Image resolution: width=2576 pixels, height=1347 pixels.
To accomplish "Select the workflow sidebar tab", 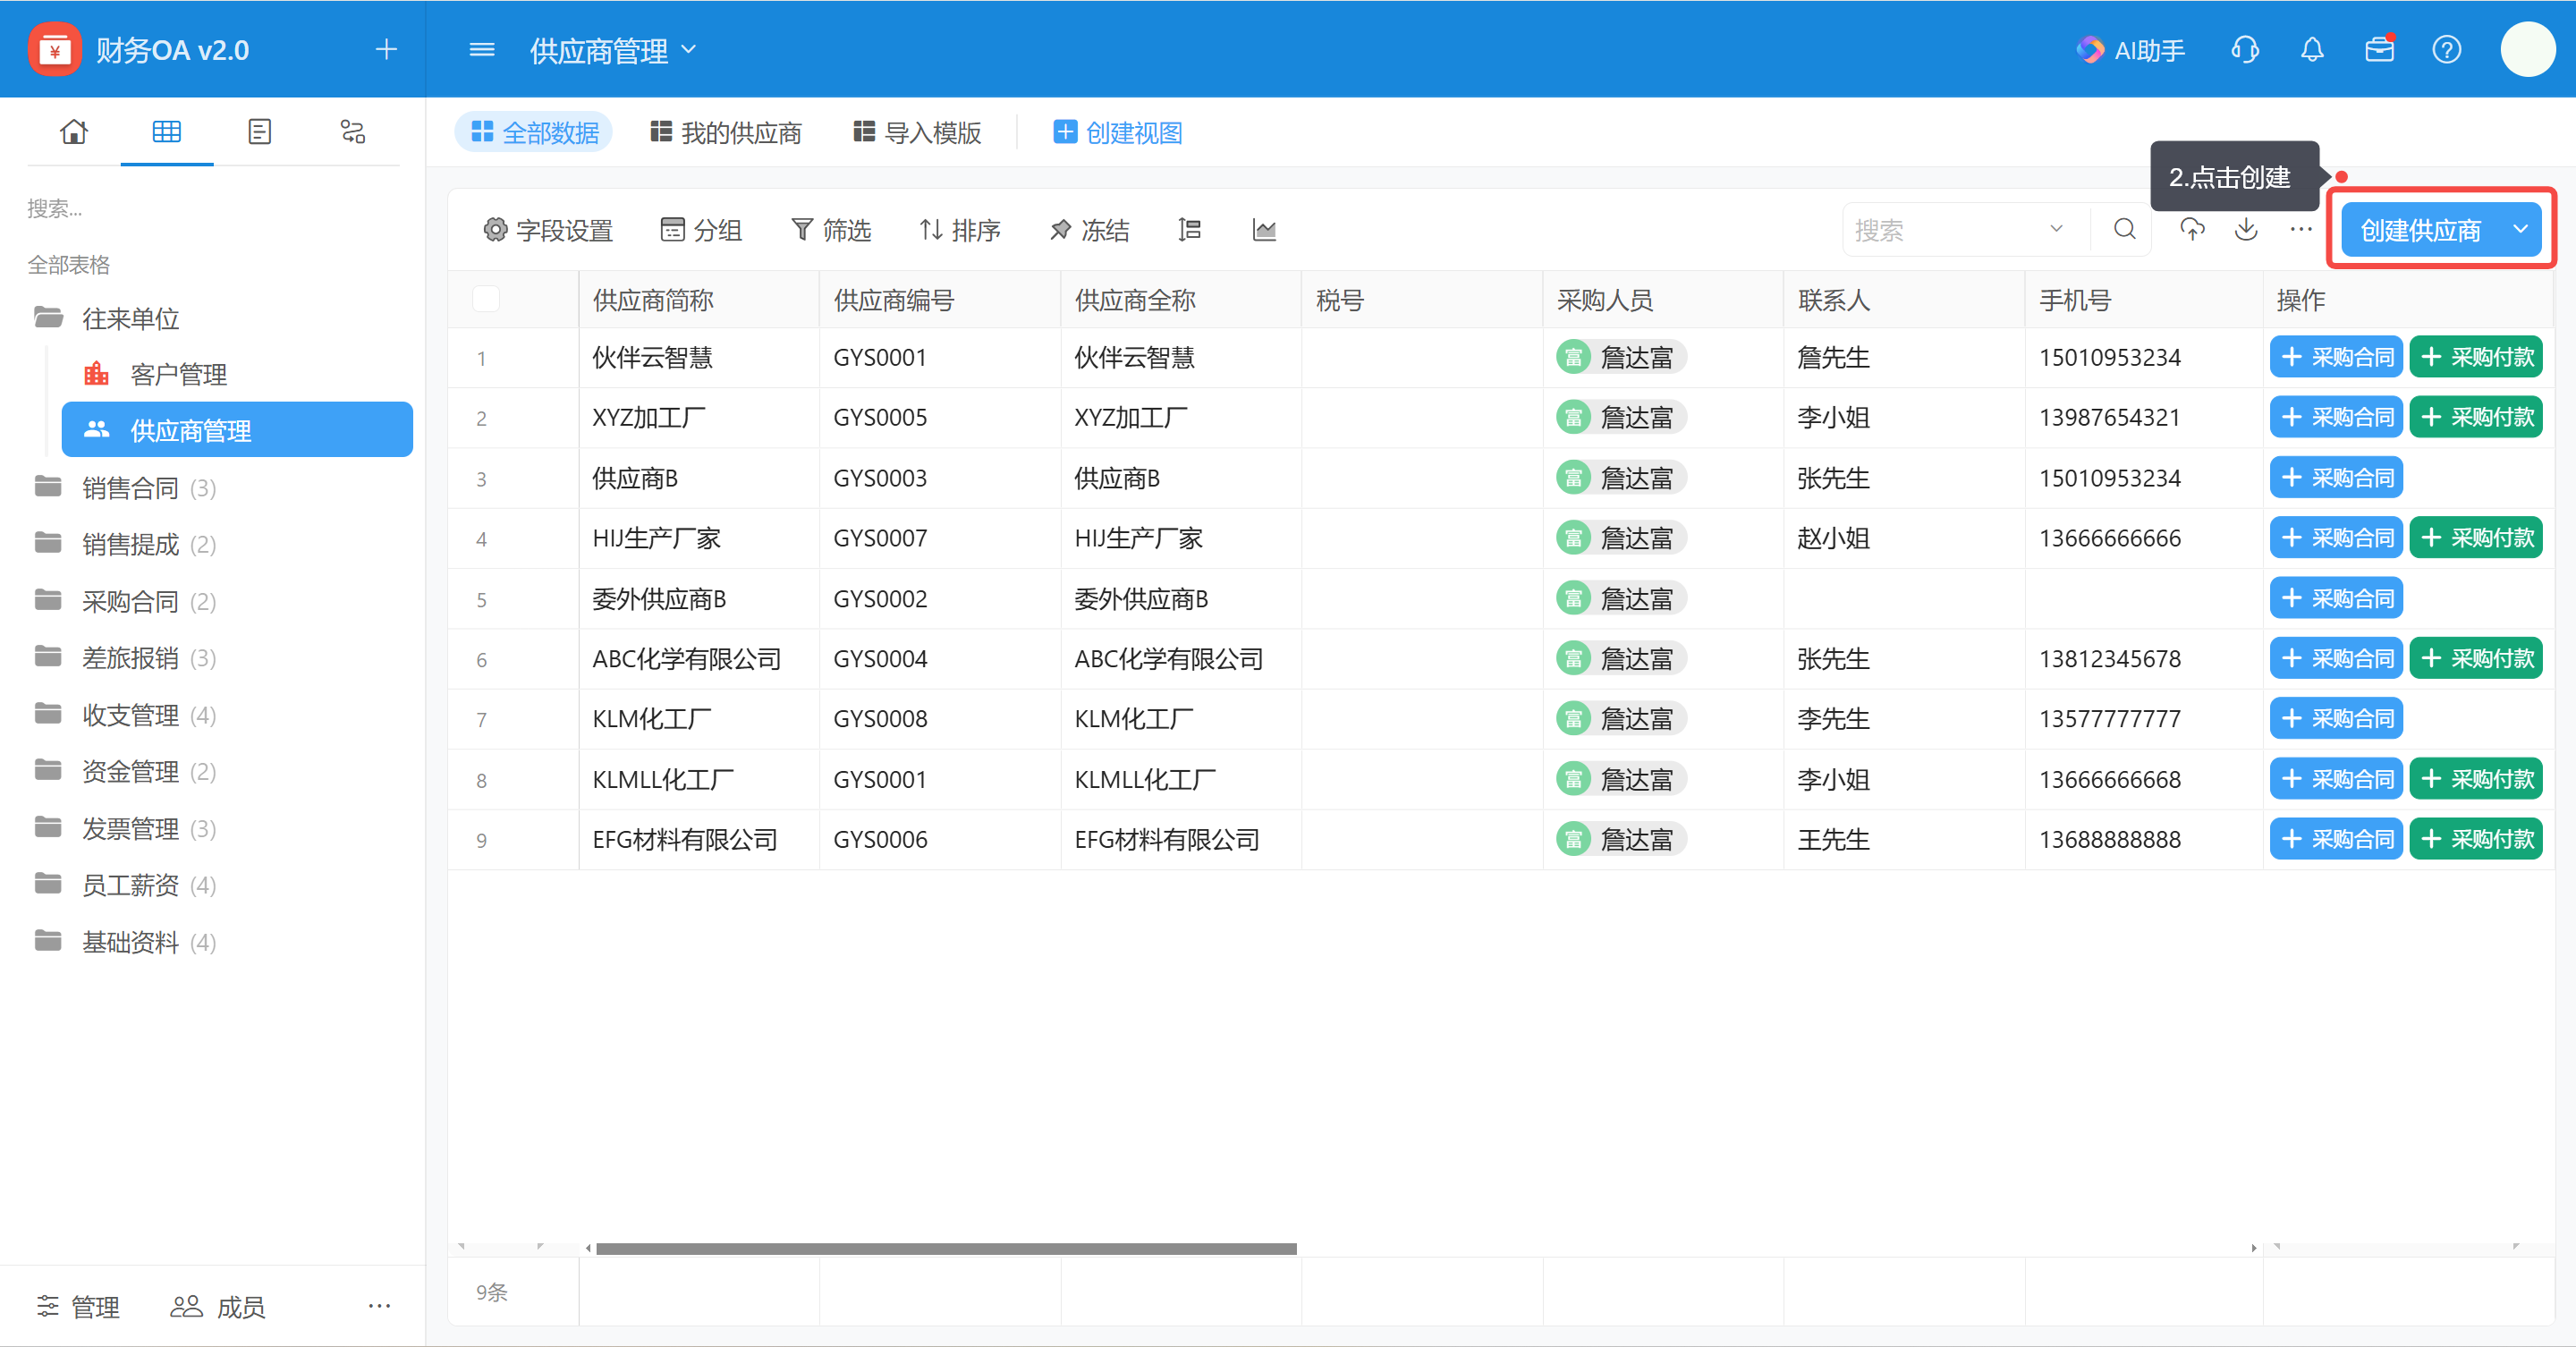I will pyautogui.click(x=353, y=131).
